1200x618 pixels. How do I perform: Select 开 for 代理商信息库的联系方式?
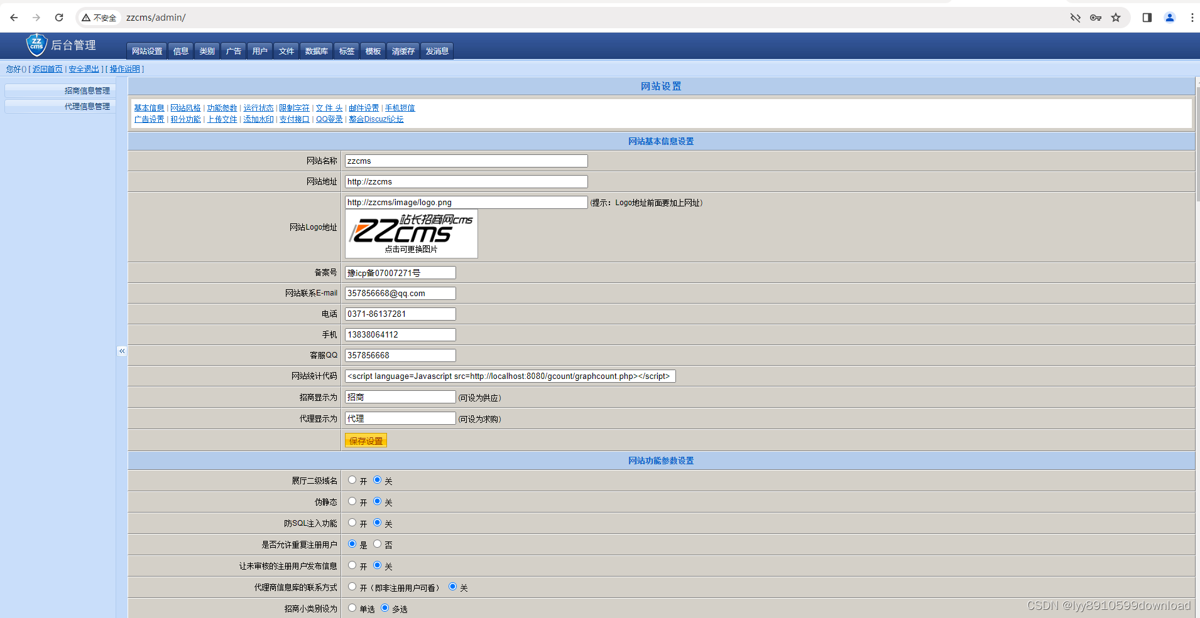pyautogui.click(x=352, y=587)
